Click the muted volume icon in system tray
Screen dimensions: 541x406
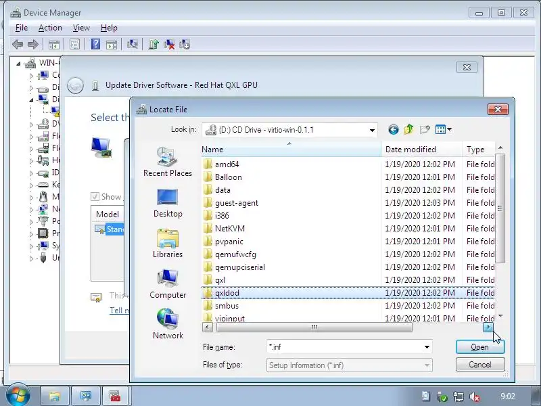click(475, 397)
